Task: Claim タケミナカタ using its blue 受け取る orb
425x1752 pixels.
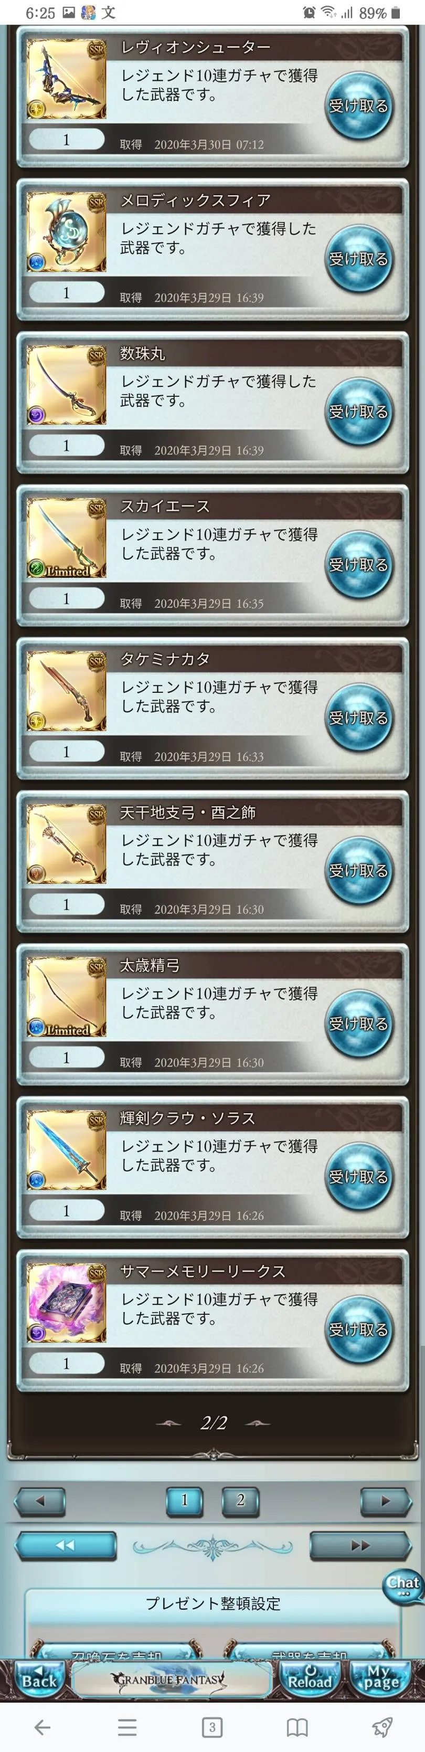Action: point(358,718)
